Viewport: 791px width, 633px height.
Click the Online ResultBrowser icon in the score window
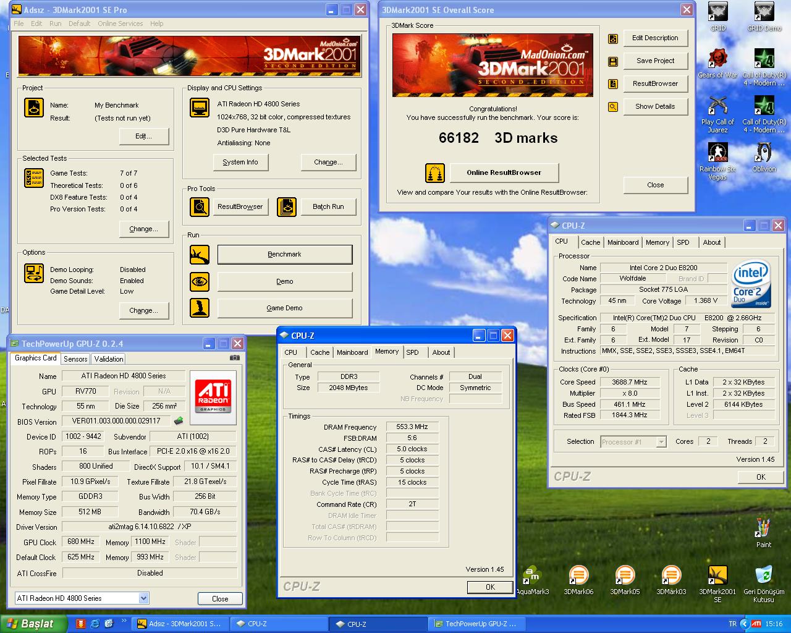click(x=435, y=172)
